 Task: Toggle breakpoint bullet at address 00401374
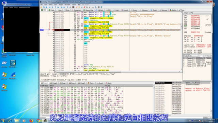point(54,41)
